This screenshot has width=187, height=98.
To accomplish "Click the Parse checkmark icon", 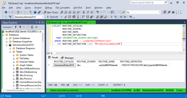I will [66, 17].
